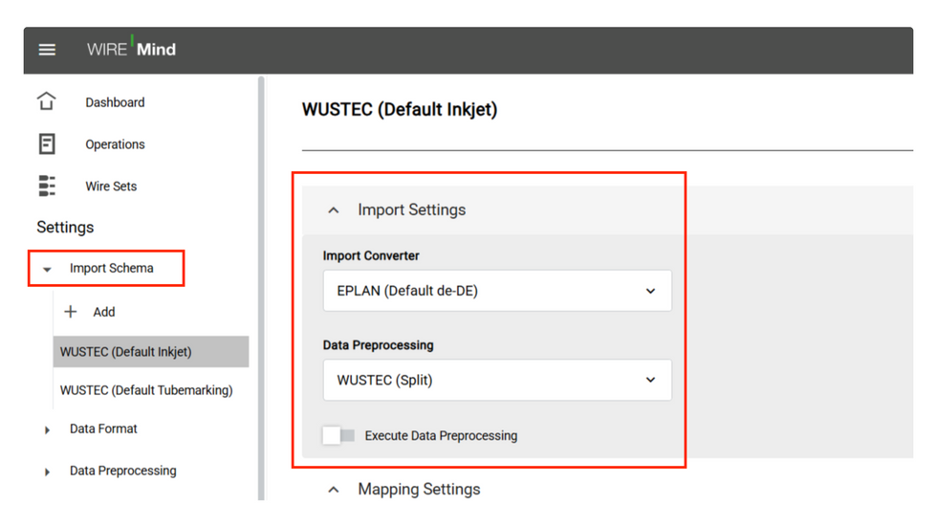This screenshot has width=937, height=527.
Task: Click the Settings sidebar heading
Action: click(65, 227)
